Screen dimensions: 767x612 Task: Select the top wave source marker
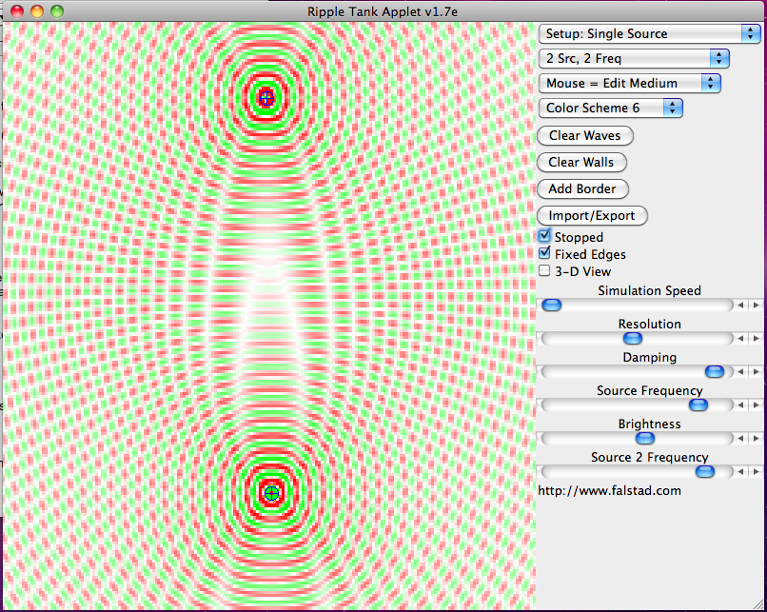(x=266, y=98)
